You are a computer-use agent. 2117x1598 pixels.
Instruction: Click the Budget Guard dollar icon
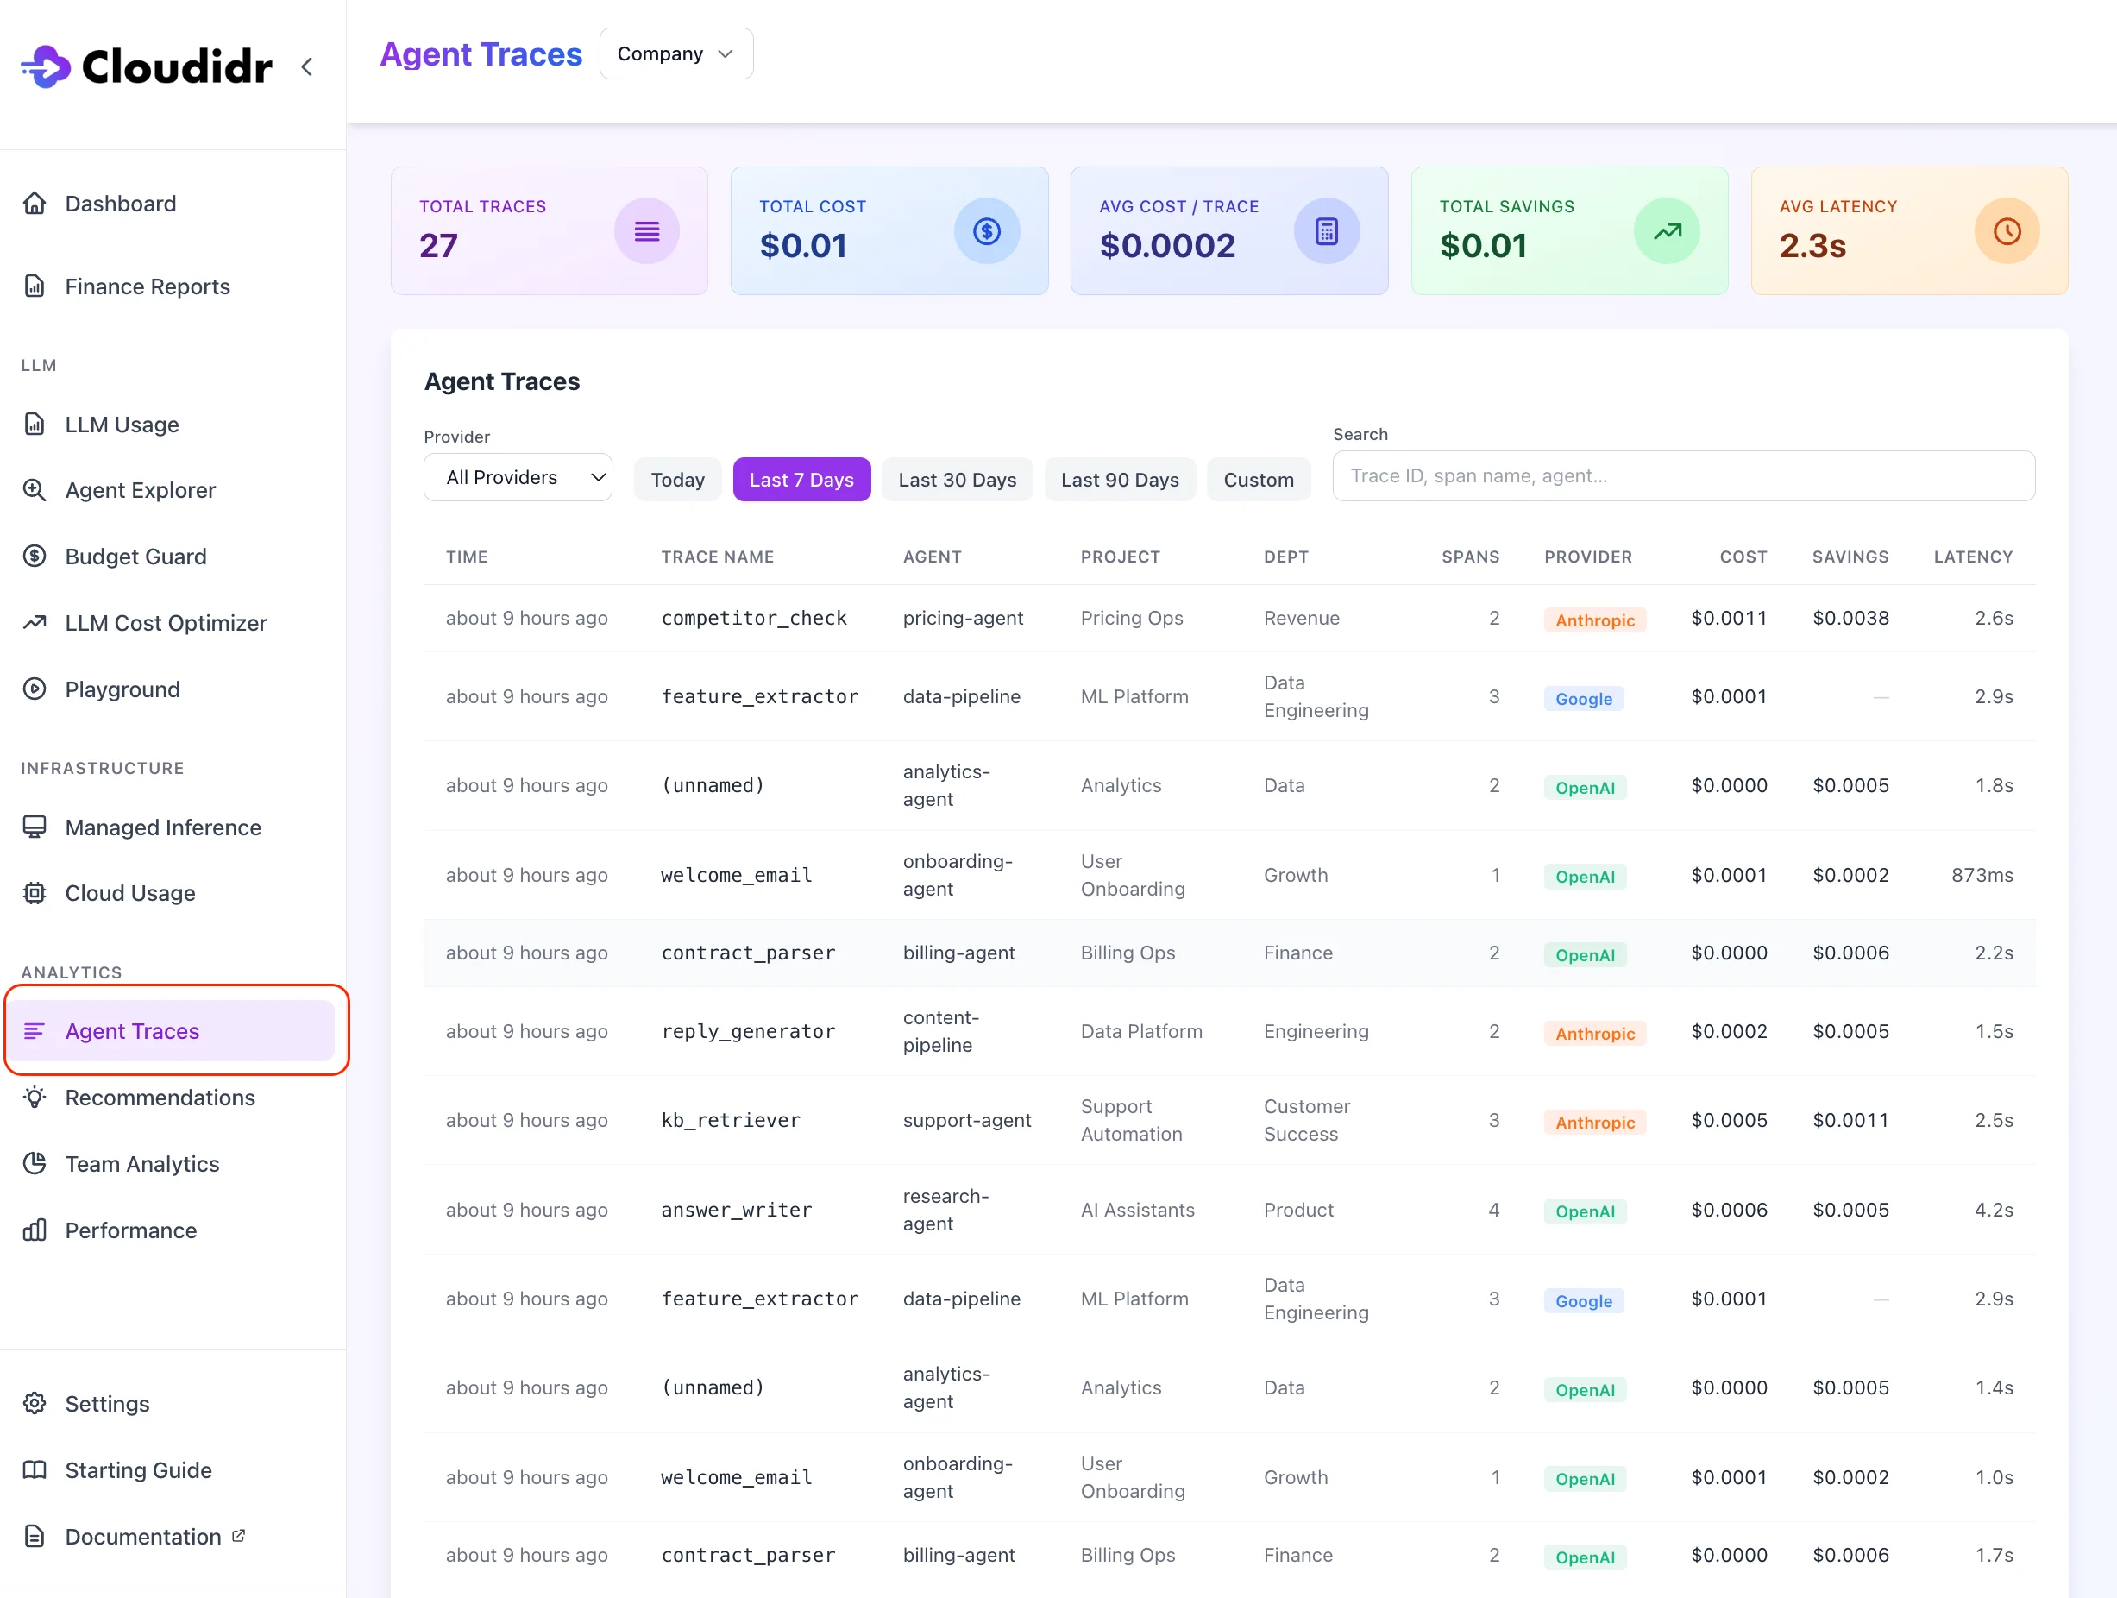[35, 557]
